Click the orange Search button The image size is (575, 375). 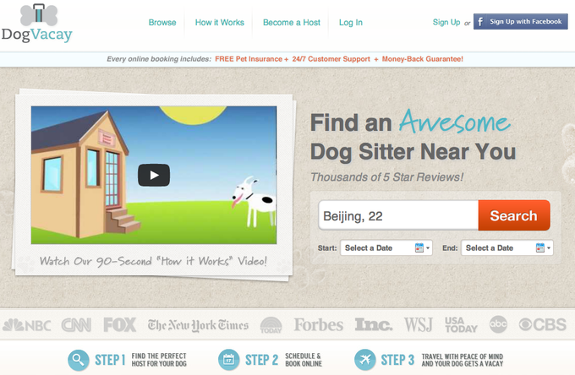[514, 215]
